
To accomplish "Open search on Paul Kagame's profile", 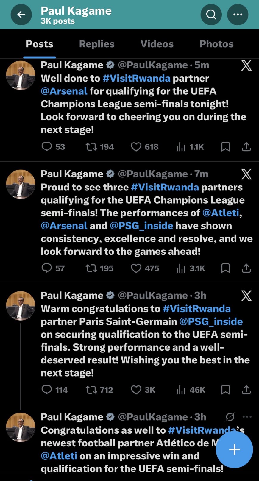I will pyautogui.click(x=211, y=15).
